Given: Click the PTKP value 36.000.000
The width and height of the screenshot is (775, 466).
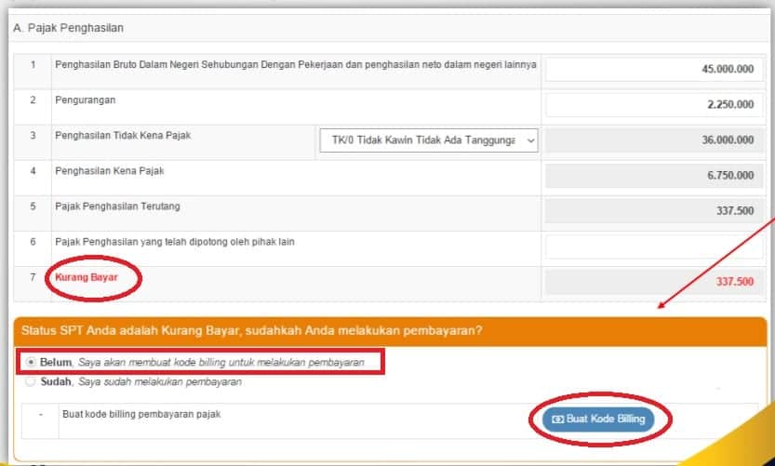Looking at the screenshot, I should tap(654, 140).
